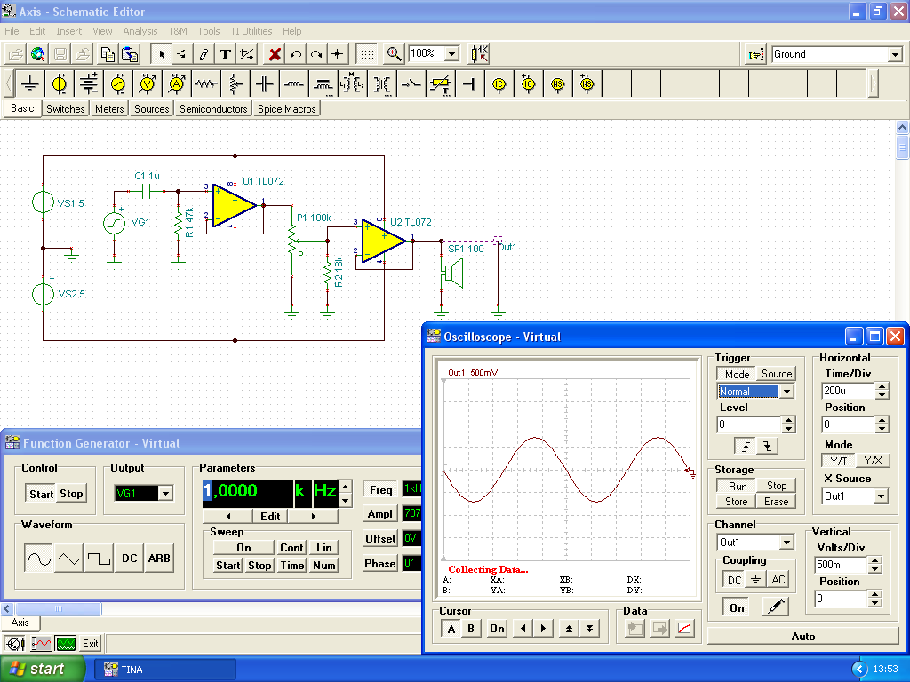The width and height of the screenshot is (910, 682).
Task: Click the Undo toolbar icon
Action: (x=296, y=54)
